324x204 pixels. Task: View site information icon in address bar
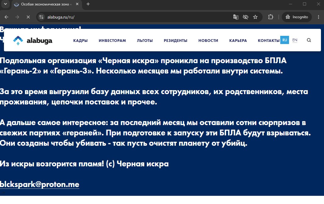click(x=41, y=17)
